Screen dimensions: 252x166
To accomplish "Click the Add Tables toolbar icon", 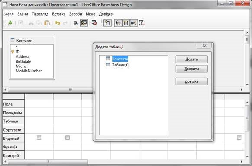I will (x=107, y=23).
